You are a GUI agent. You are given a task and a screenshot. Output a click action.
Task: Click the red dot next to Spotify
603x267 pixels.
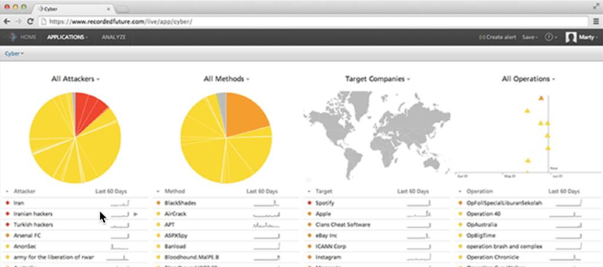[310, 203]
